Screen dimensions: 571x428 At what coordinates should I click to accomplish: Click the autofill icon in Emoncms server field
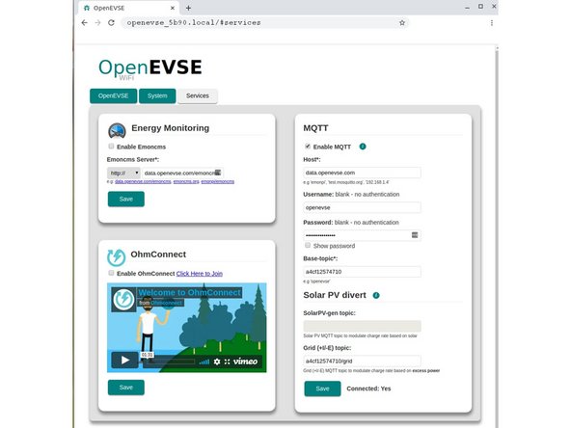pyautogui.click(x=218, y=173)
